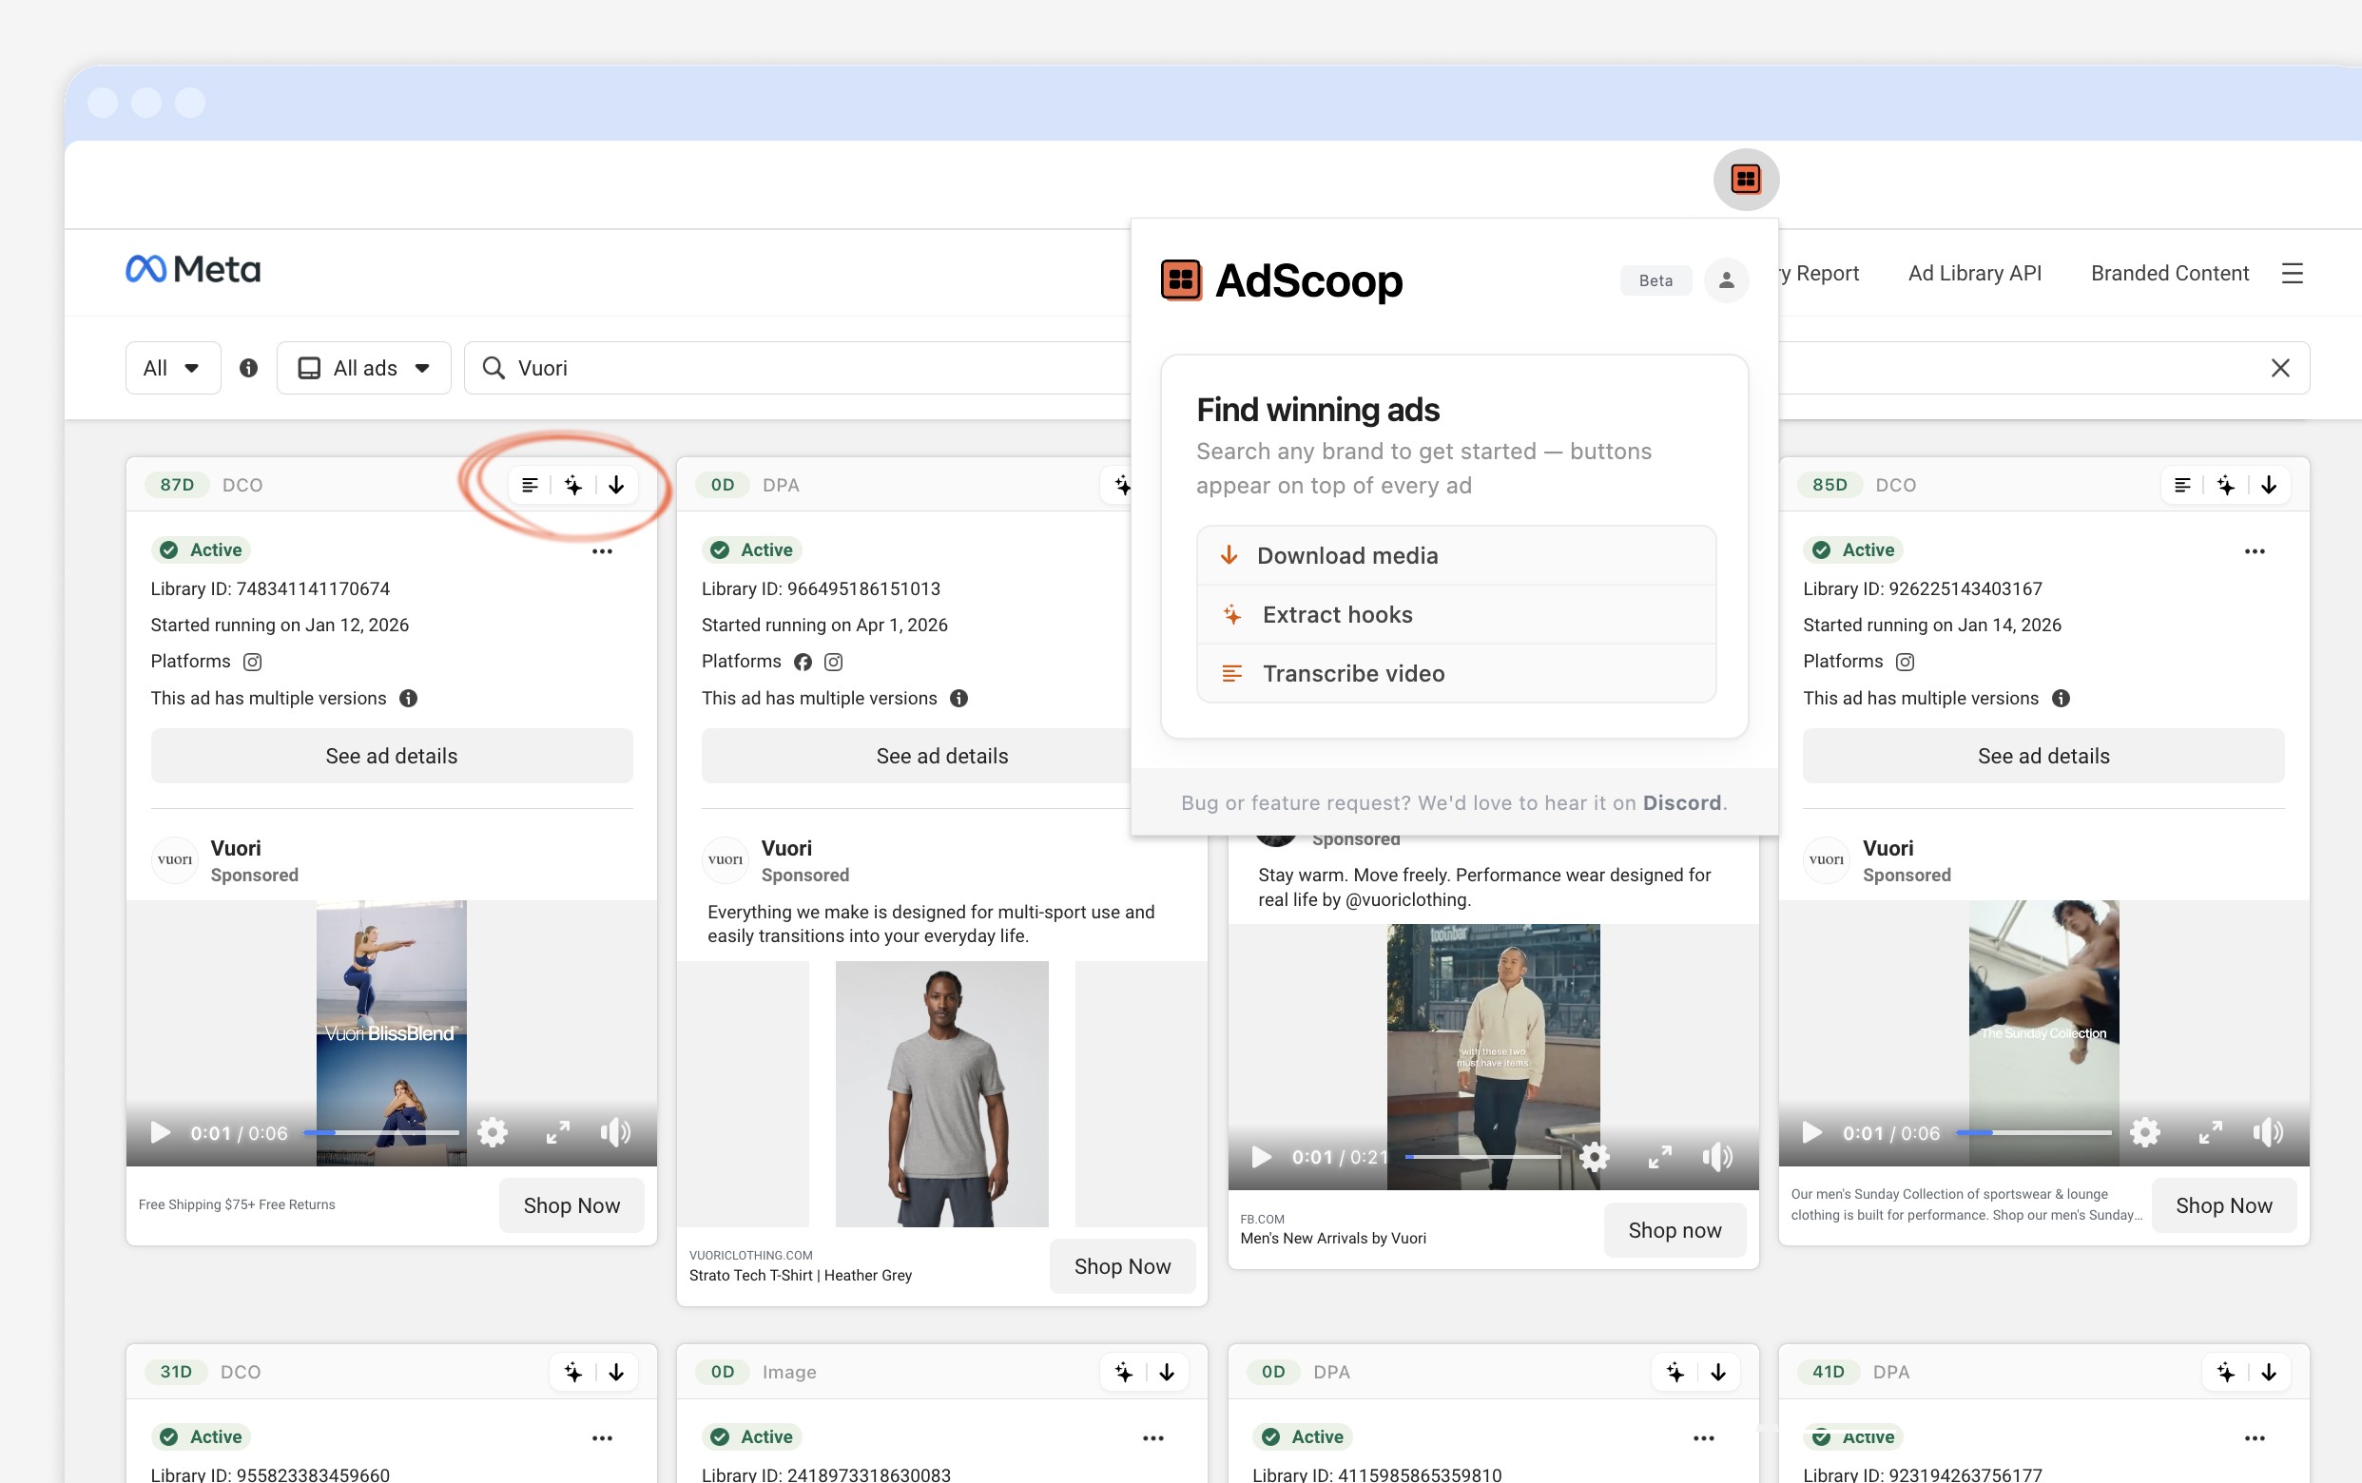Image resolution: width=2362 pixels, height=1483 pixels.
Task: Play the Sunday Collection video
Action: pyautogui.click(x=1811, y=1133)
